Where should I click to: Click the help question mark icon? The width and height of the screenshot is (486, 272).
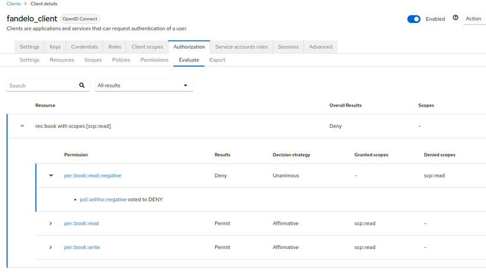tap(455, 18)
